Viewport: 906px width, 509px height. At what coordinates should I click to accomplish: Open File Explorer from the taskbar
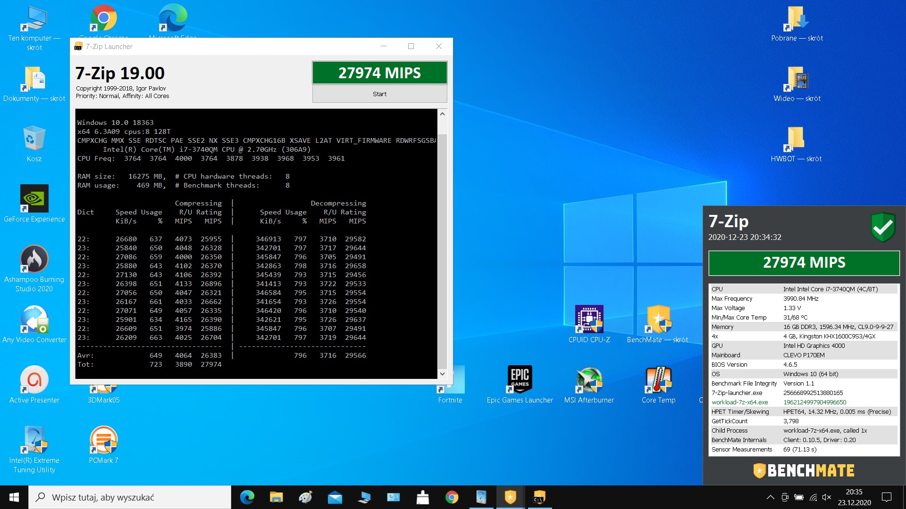[x=276, y=497]
